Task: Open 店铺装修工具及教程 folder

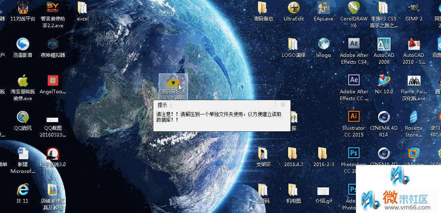Action: [53, 197]
